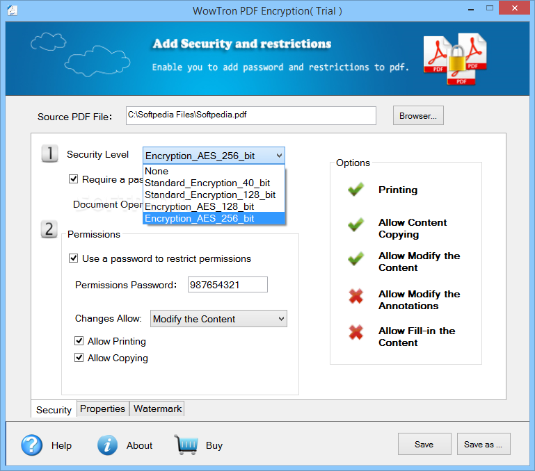Click the red X beside Allow Modify the Annotations
Viewport: 535px width, 471px height.
[356, 298]
